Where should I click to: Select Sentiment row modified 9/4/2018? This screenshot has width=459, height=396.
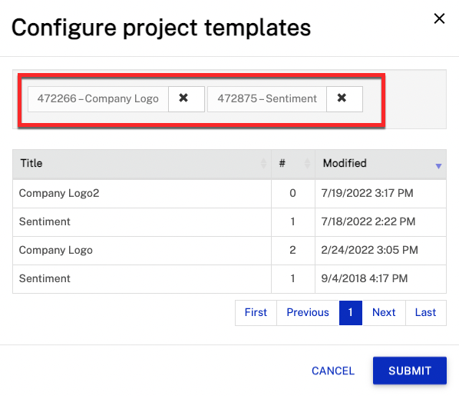coord(229,278)
